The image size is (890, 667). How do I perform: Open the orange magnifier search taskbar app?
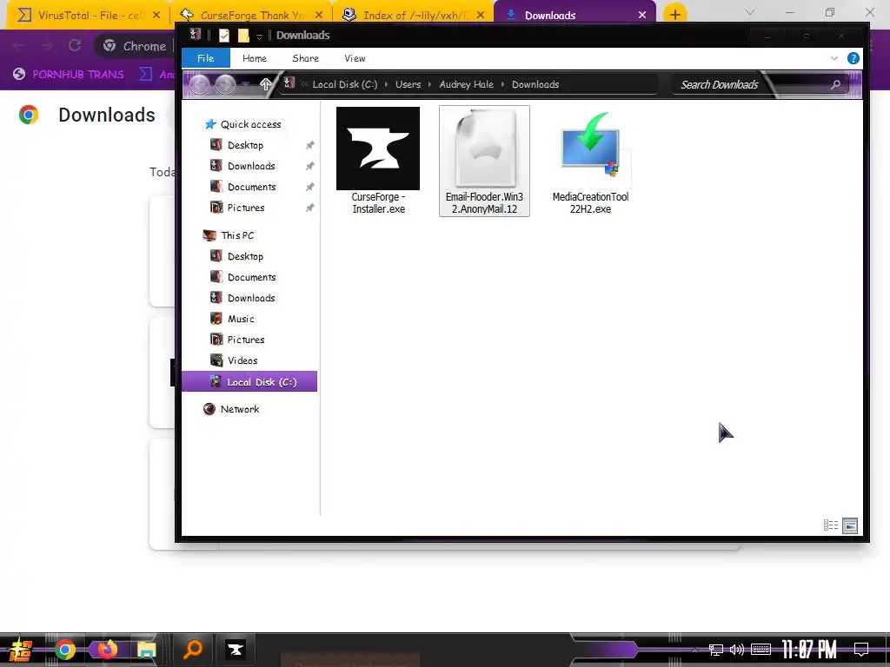click(192, 650)
